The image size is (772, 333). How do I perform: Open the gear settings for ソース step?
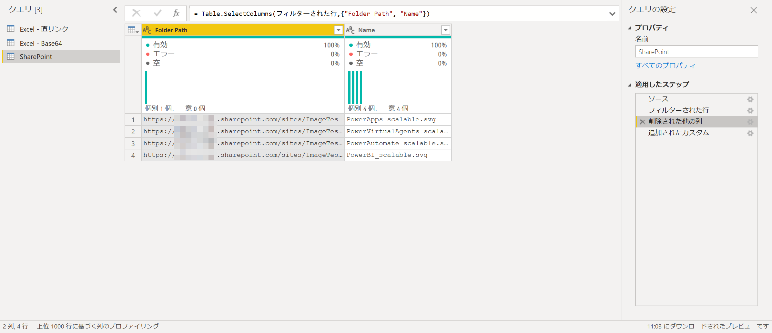tap(750, 99)
